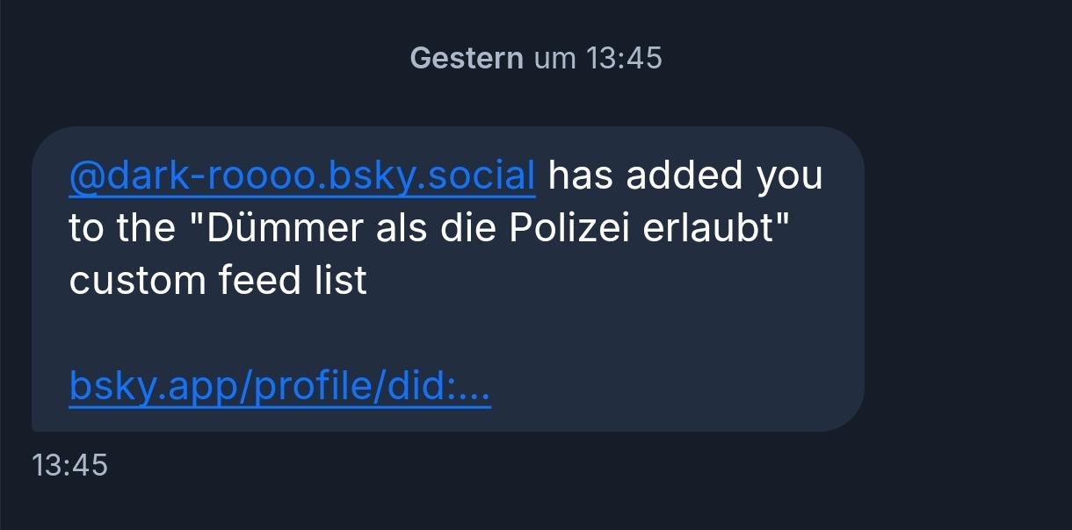
Task: Select the word "Gestern" in the header
Action: tap(467, 59)
